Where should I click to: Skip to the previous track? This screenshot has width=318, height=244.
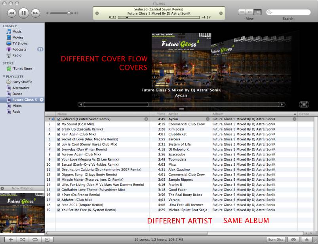click(12, 13)
